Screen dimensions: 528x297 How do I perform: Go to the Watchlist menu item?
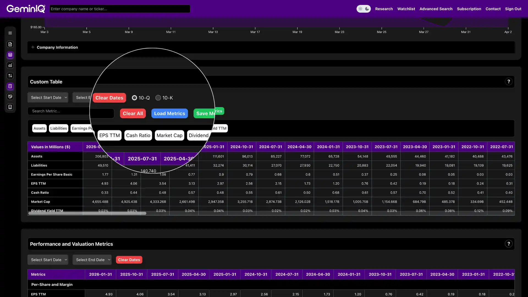click(x=406, y=9)
